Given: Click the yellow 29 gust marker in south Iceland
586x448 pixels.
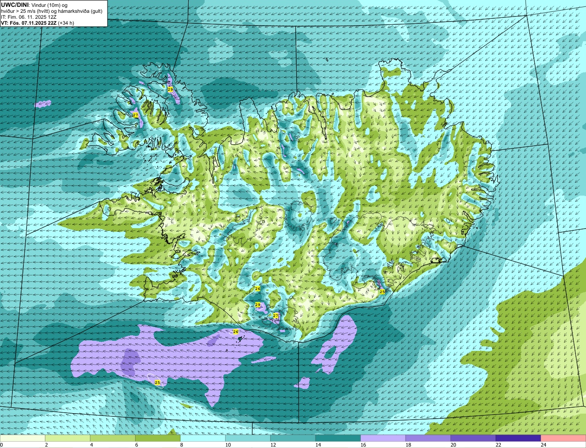Looking at the screenshot, I should tap(258, 305).
